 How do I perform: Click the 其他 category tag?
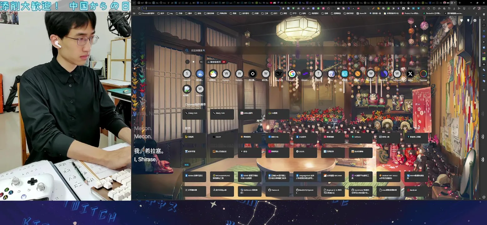click(x=186, y=165)
